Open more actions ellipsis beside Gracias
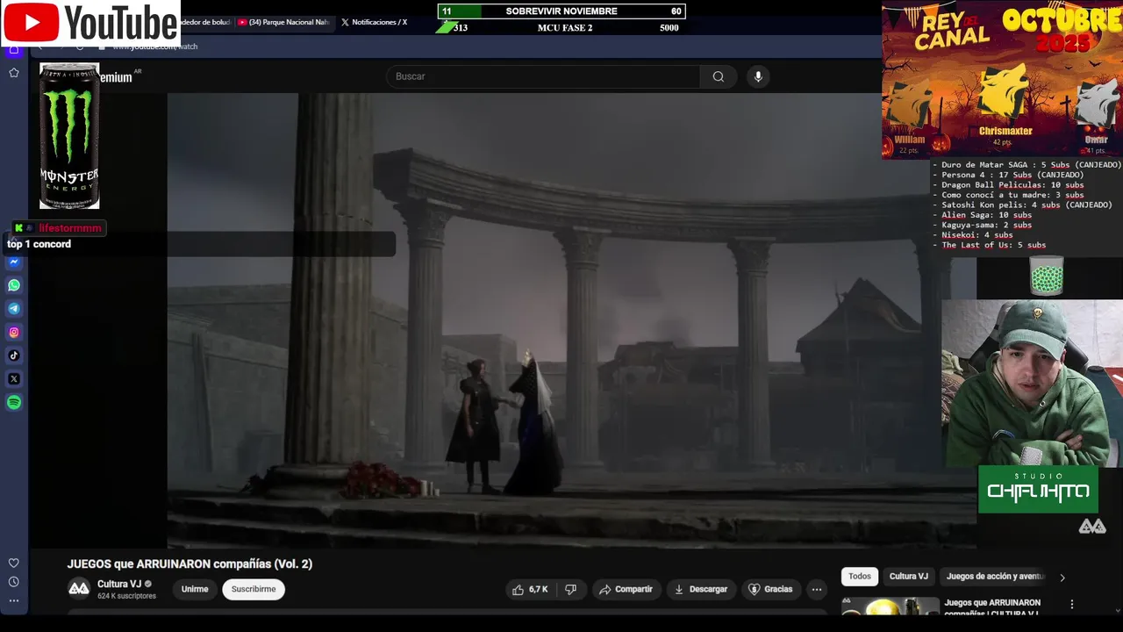The height and width of the screenshot is (632, 1123). tap(817, 590)
